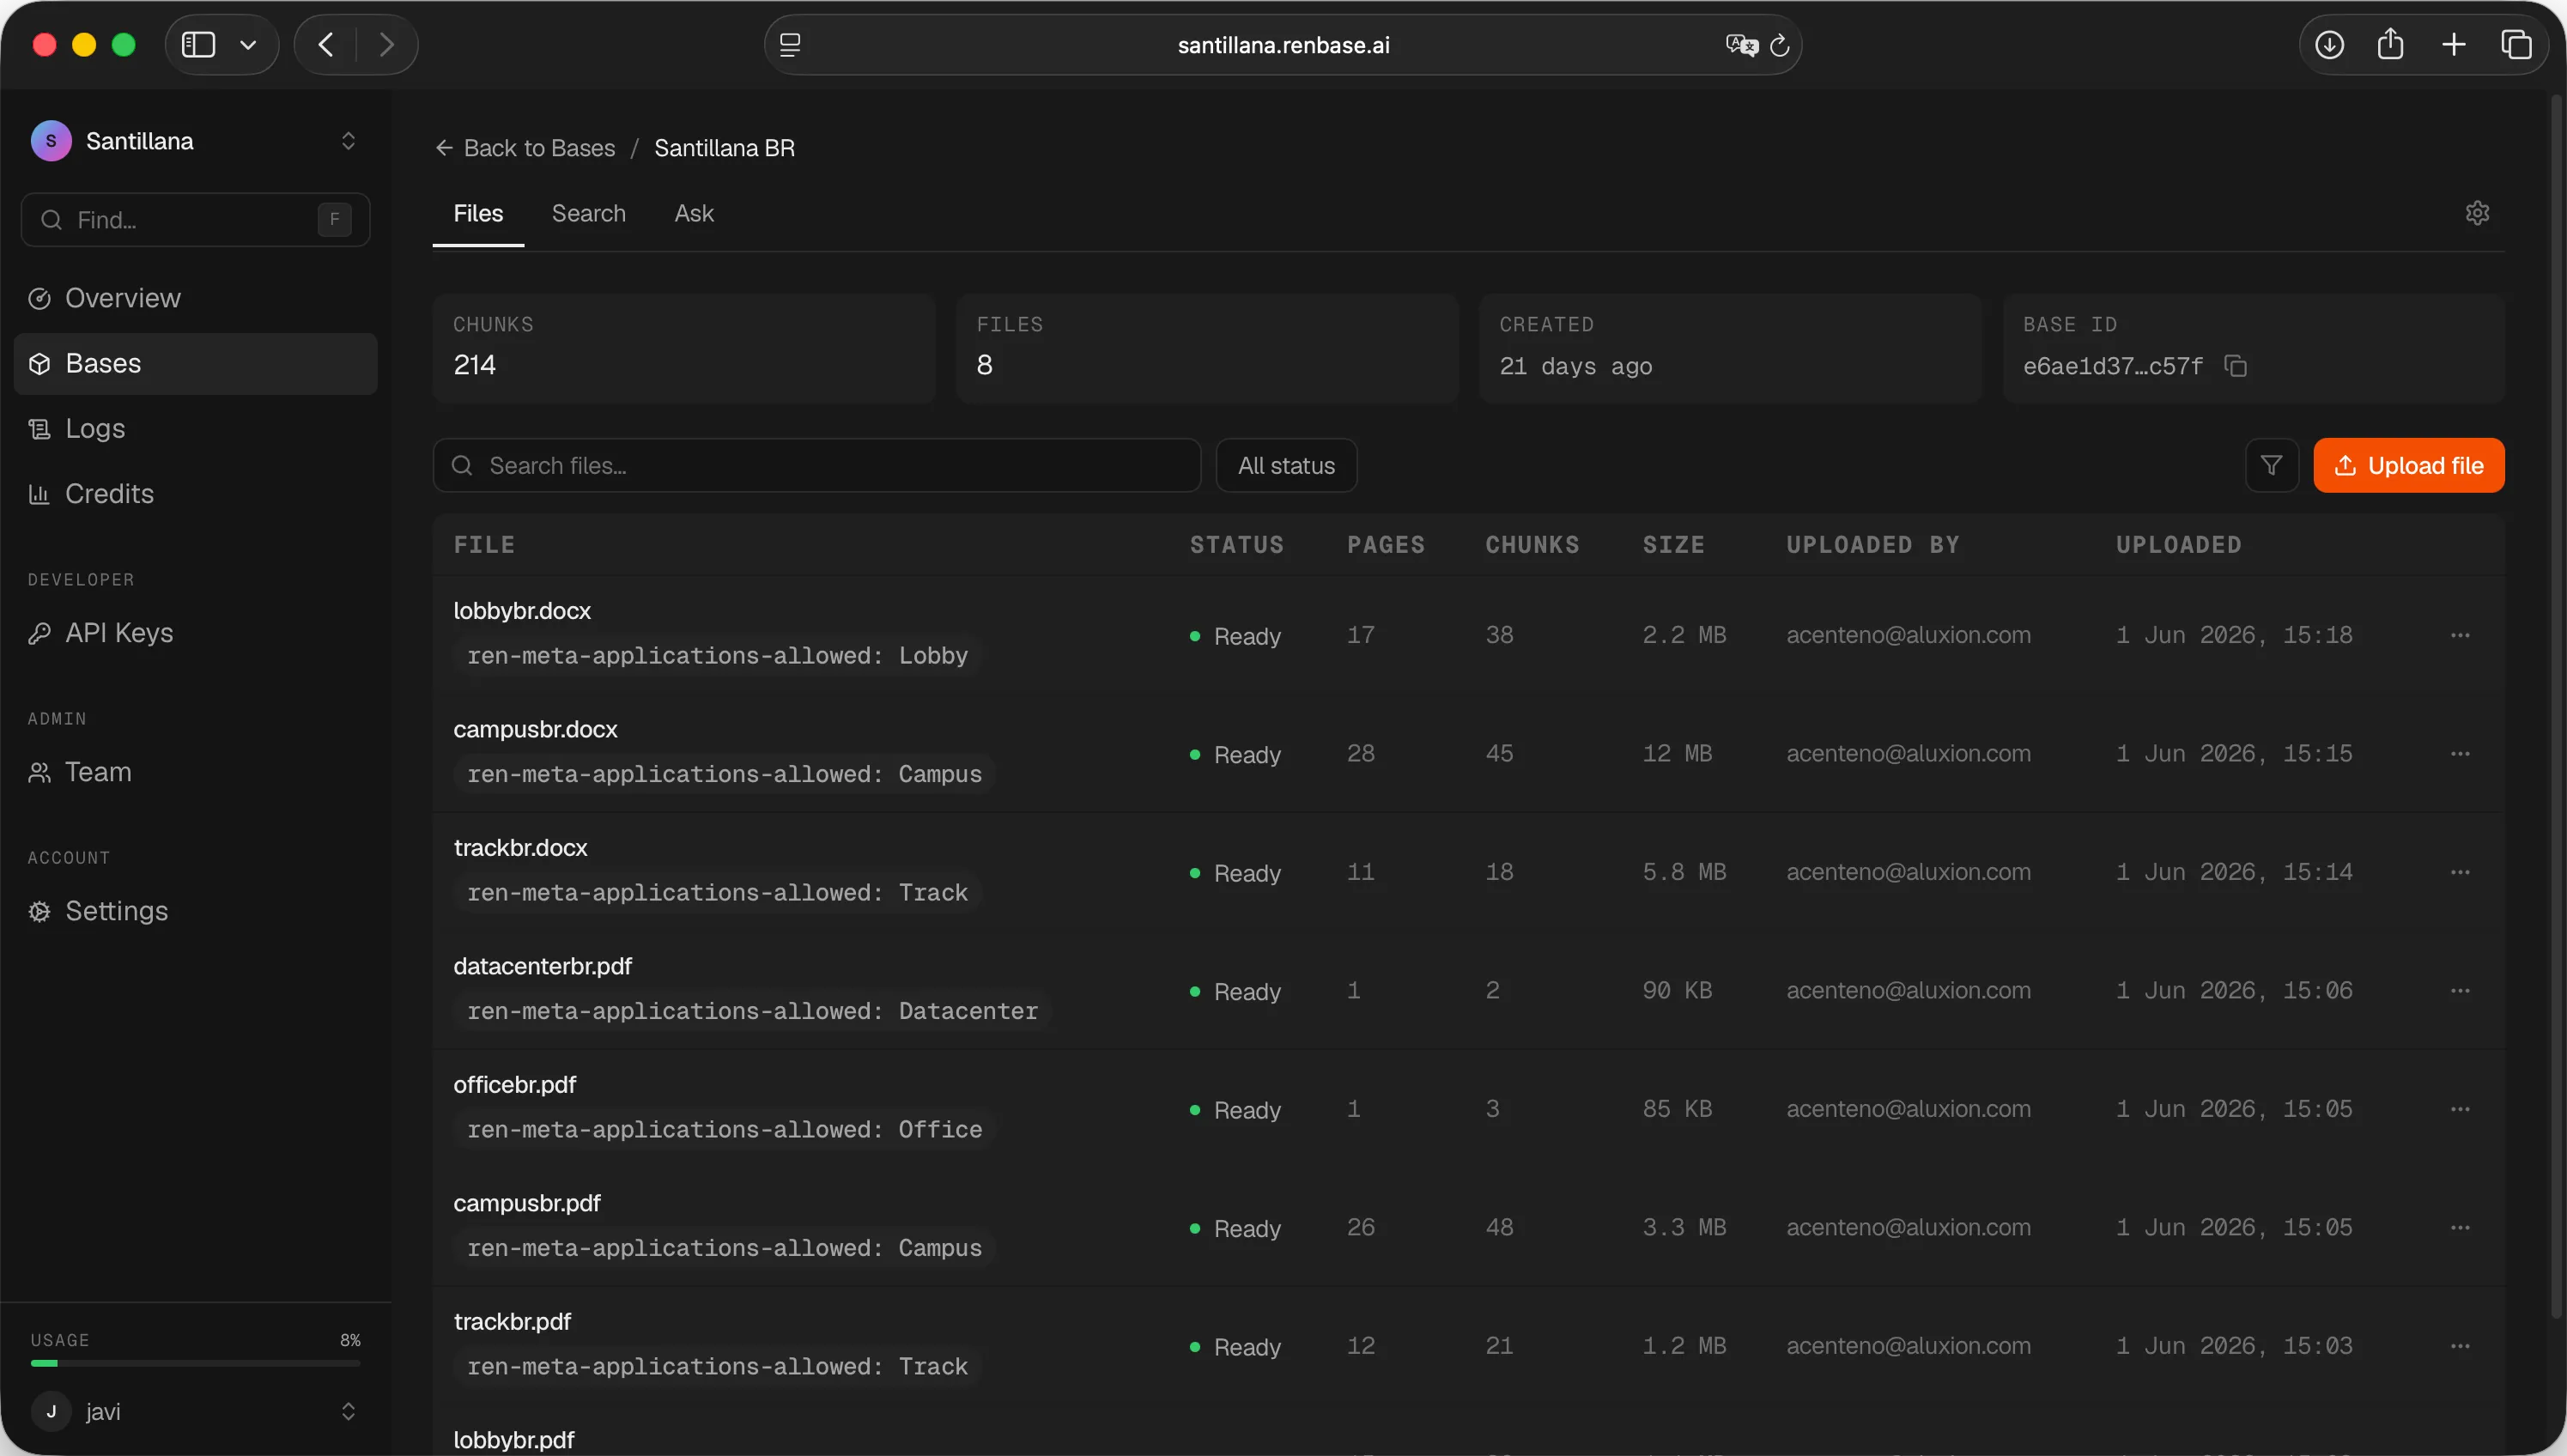Toggle the Safari sidebar button
The height and width of the screenshot is (1456, 2567).
point(198,45)
